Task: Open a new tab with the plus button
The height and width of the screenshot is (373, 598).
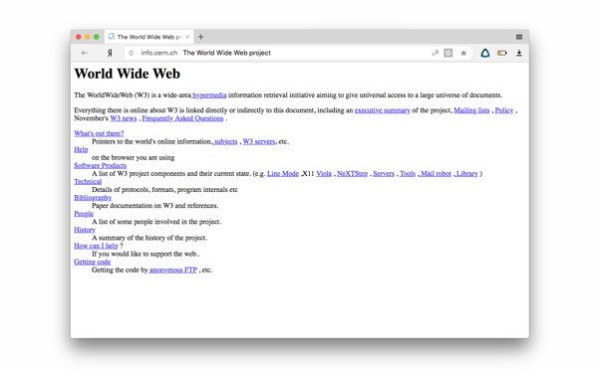Action: (x=201, y=37)
